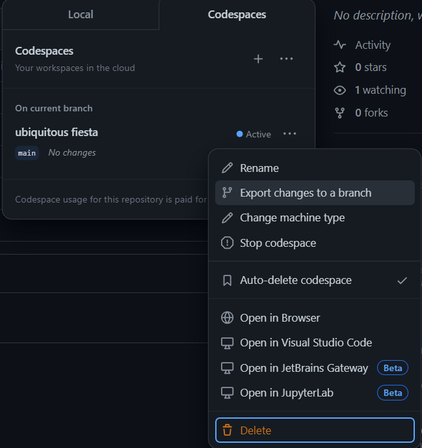
Task: Create a new codespace with plus icon
Action: coord(258,59)
